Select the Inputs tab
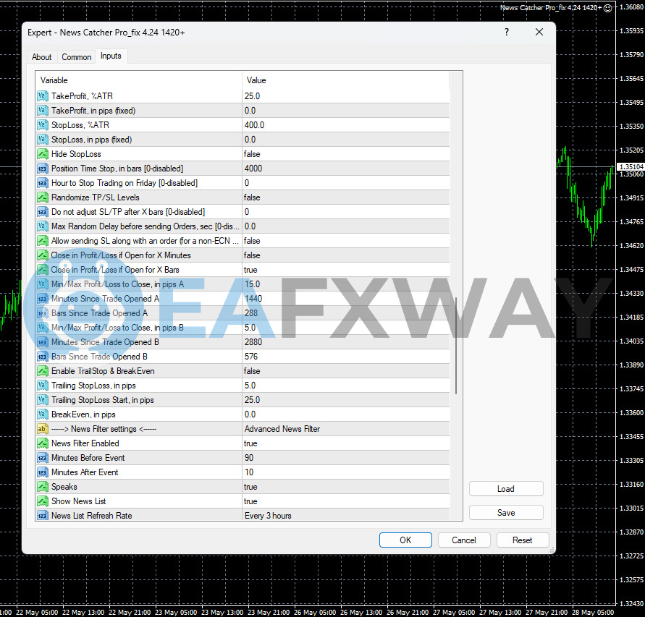 tap(111, 56)
